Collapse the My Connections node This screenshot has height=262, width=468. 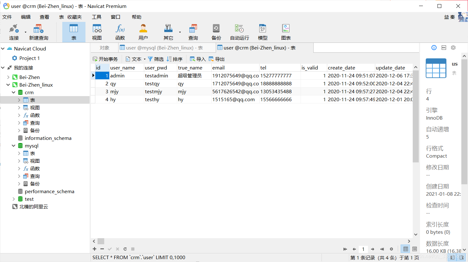3,68
